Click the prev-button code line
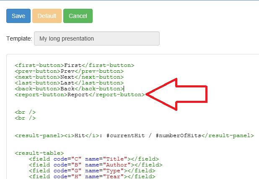This screenshot has height=179, width=259. 69,71
